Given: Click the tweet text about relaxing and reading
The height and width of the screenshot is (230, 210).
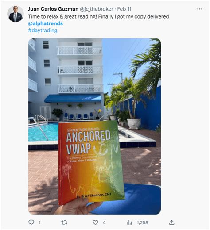Looking at the screenshot, I should click(x=98, y=16).
